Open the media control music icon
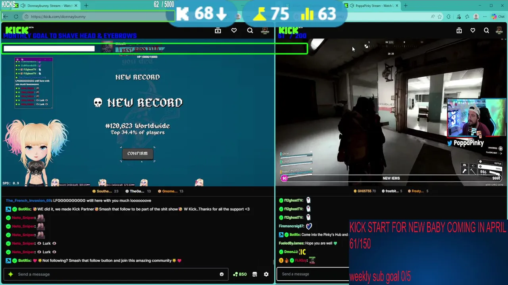Image resolution: width=508 pixels, height=285 pixels. pyautogui.click(x=459, y=17)
